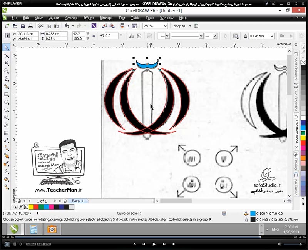
Task: Select the Fill bucket tool
Action: [x=7, y=179]
